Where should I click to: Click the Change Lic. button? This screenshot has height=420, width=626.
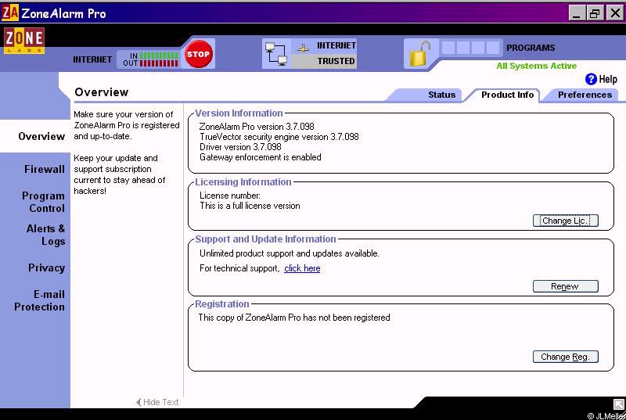click(x=565, y=221)
